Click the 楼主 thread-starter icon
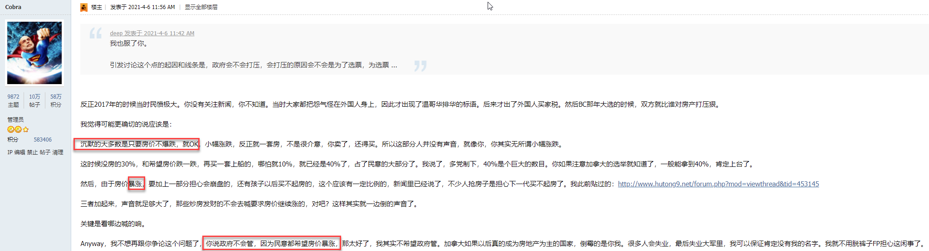The width and height of the screenshot is (929, 251). [84, 7]
